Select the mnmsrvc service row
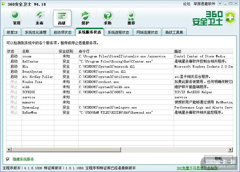240x172 pixels. click(120, 102)
